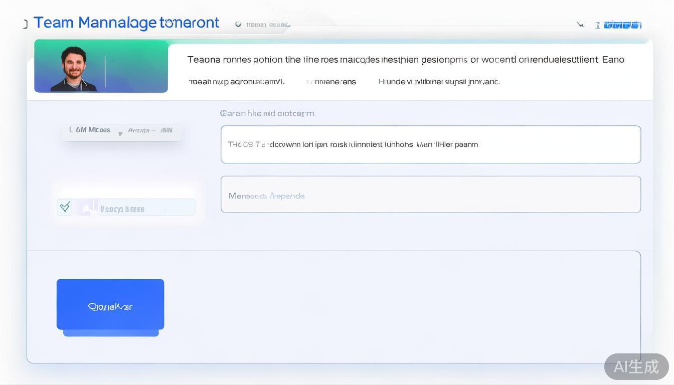Click the greyed text next to the page title
Viewport: 674px width, 385px height.
click(267, 25)
